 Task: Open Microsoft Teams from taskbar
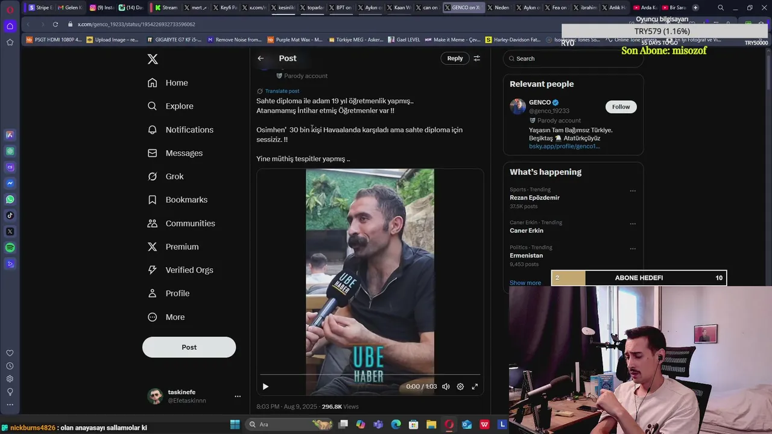[x=378, y=424]
